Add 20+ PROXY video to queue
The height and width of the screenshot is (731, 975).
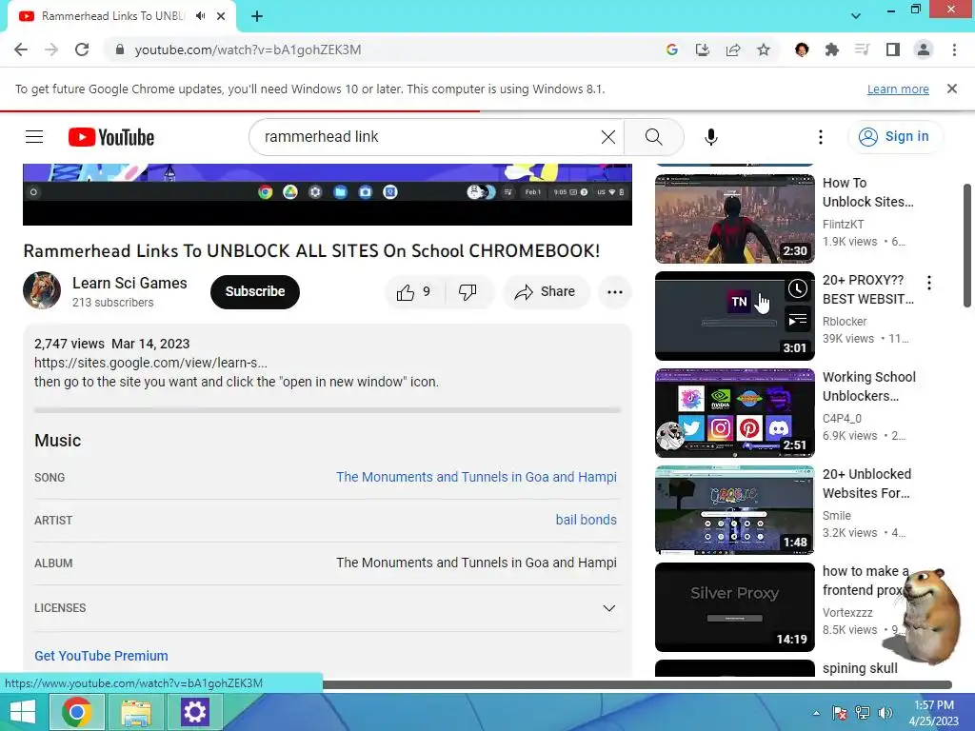click(798, 320)
